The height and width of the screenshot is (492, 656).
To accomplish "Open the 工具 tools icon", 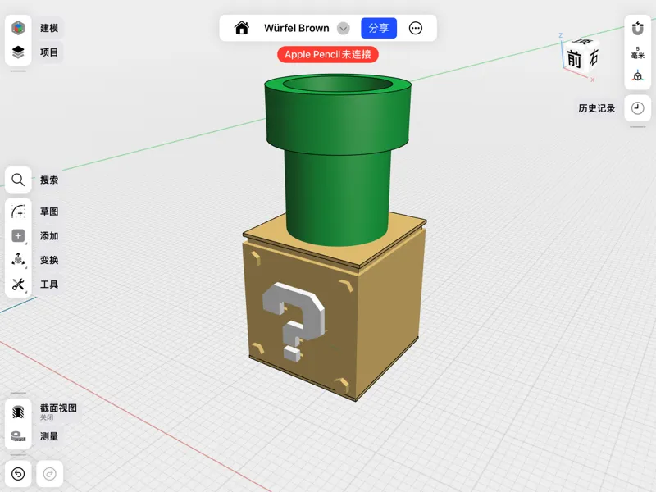I will coord(18,285).
